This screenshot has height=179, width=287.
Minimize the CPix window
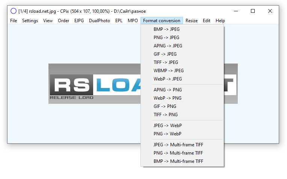pyautogui.click(x=236, y=11)
